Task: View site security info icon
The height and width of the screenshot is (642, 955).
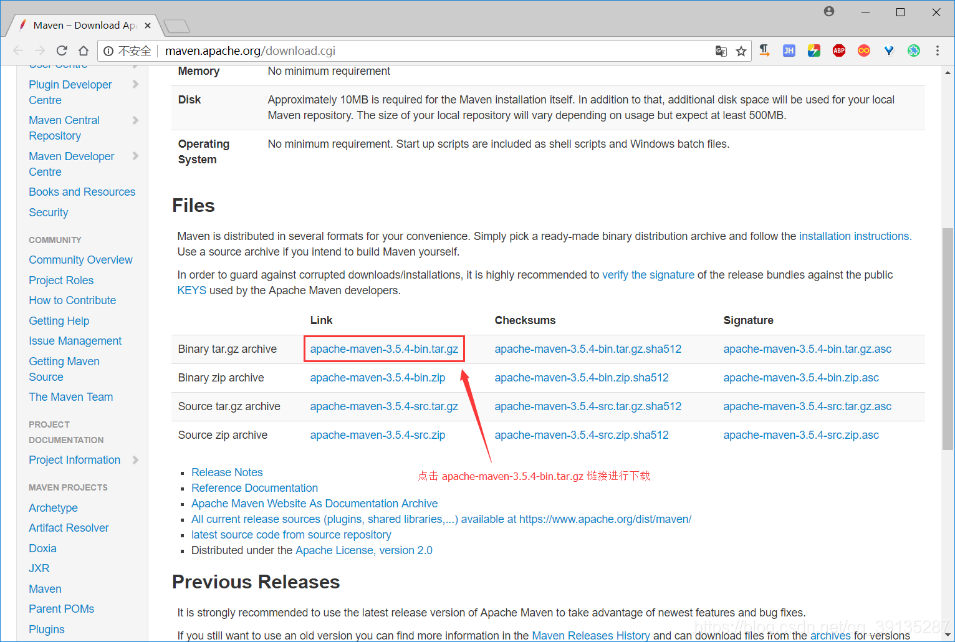Action: click(108, 51)
